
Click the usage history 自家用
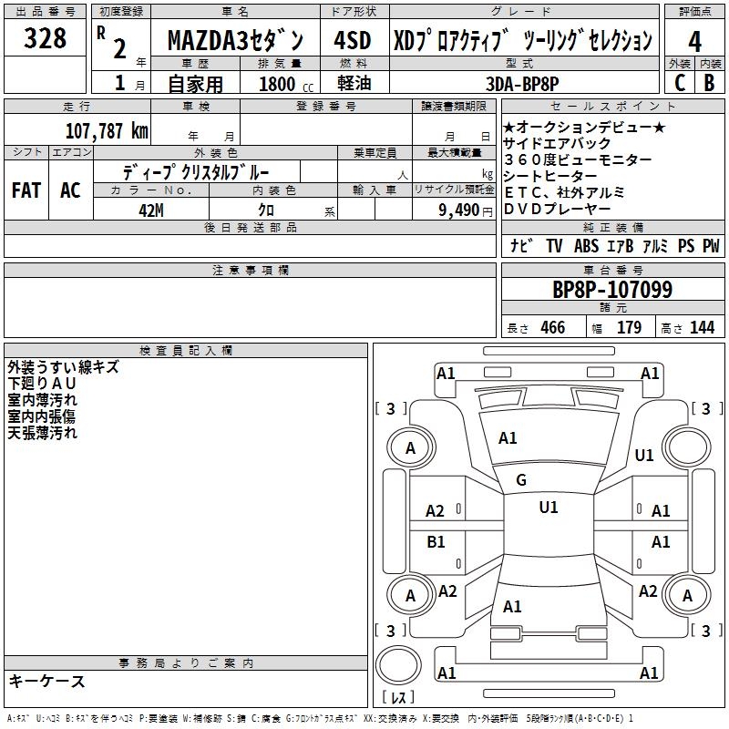[195, 84]
